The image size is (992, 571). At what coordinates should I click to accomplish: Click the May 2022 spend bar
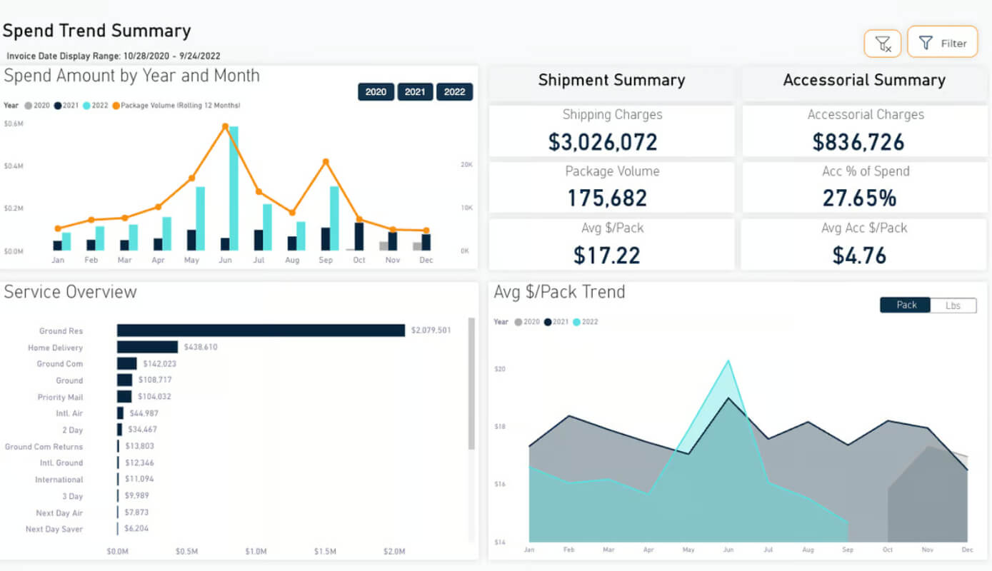click(201, 218)
